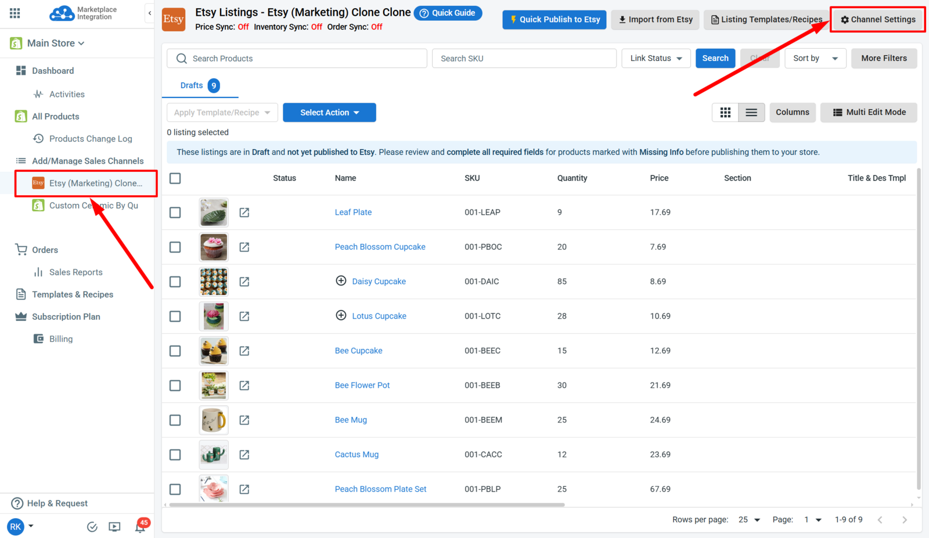This screenshot has height=538, width=929.
Task: Open the Apply Template/Recipe dropdown
Action: click(x=222, y=113)
